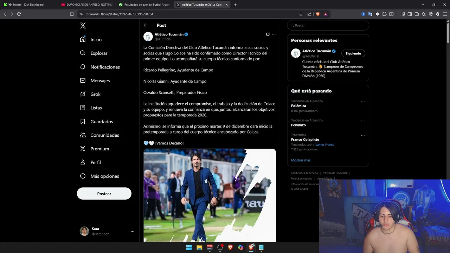Click the Comunidades people icon

pyautogui.click(x=83, y=135)
